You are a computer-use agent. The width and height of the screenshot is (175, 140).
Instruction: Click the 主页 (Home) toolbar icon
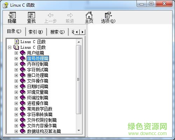89,15
